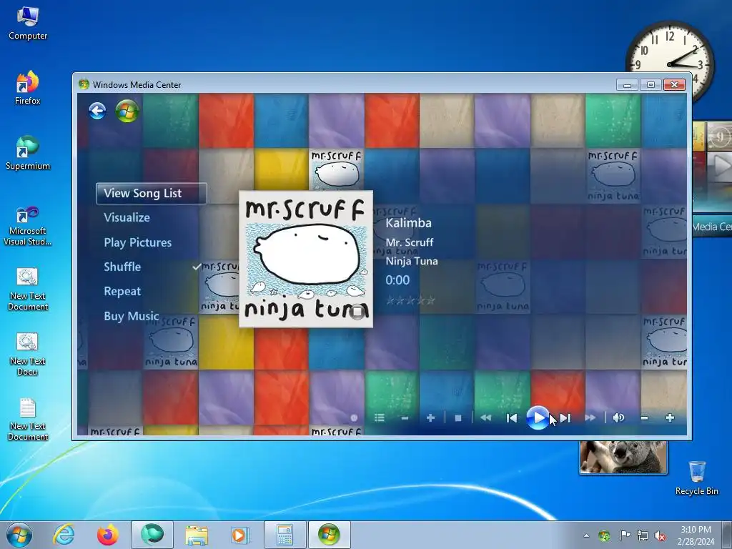This screenshot has width=732, height=549.
Task: Click the Rewind double-arrow button
Action: click(x=485, y=417)
